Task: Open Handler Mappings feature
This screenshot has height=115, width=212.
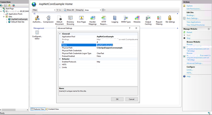Action: click(92, 20)
